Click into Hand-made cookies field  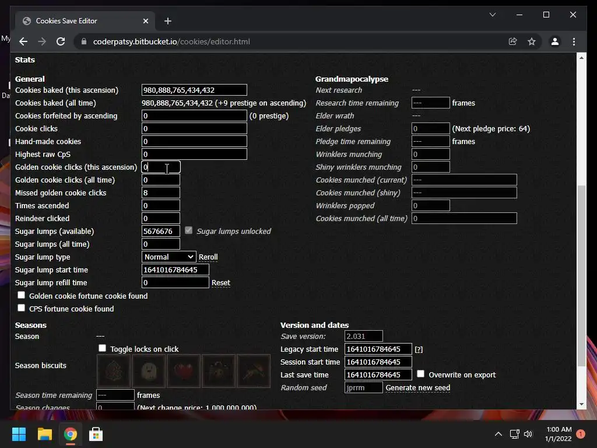coord(194,141)
